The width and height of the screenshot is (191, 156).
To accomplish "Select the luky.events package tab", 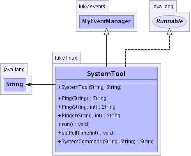I will (x=92, y=6).
